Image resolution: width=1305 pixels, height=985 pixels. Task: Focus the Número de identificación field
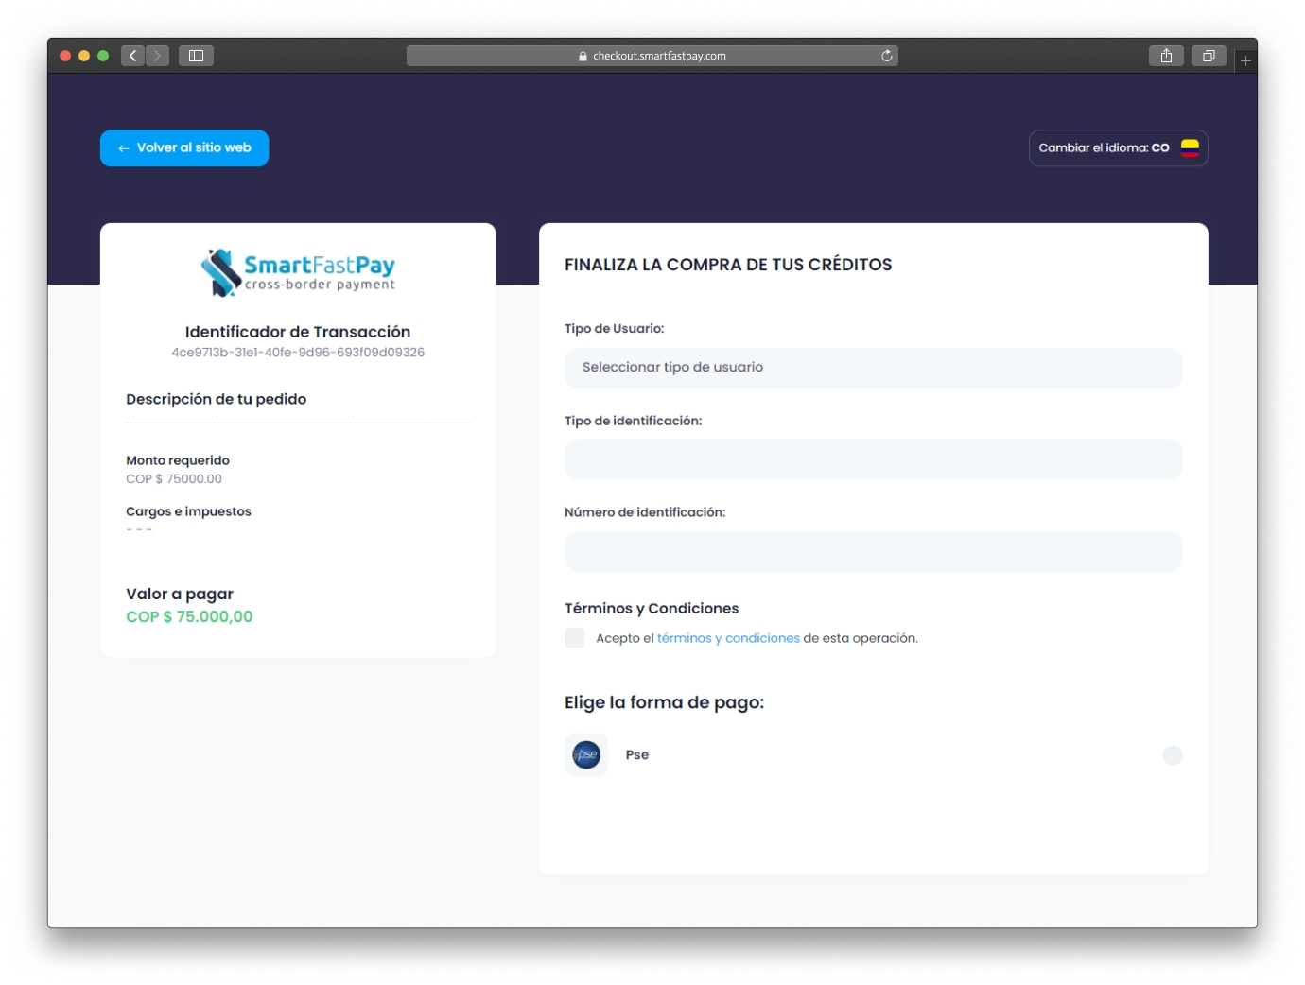873,551
